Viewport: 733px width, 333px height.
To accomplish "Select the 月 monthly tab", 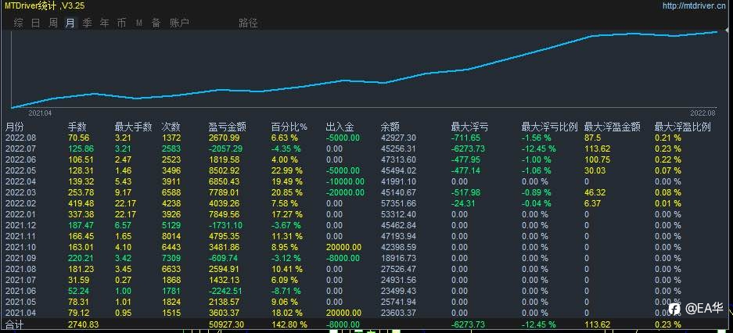I will coord(70,23).
